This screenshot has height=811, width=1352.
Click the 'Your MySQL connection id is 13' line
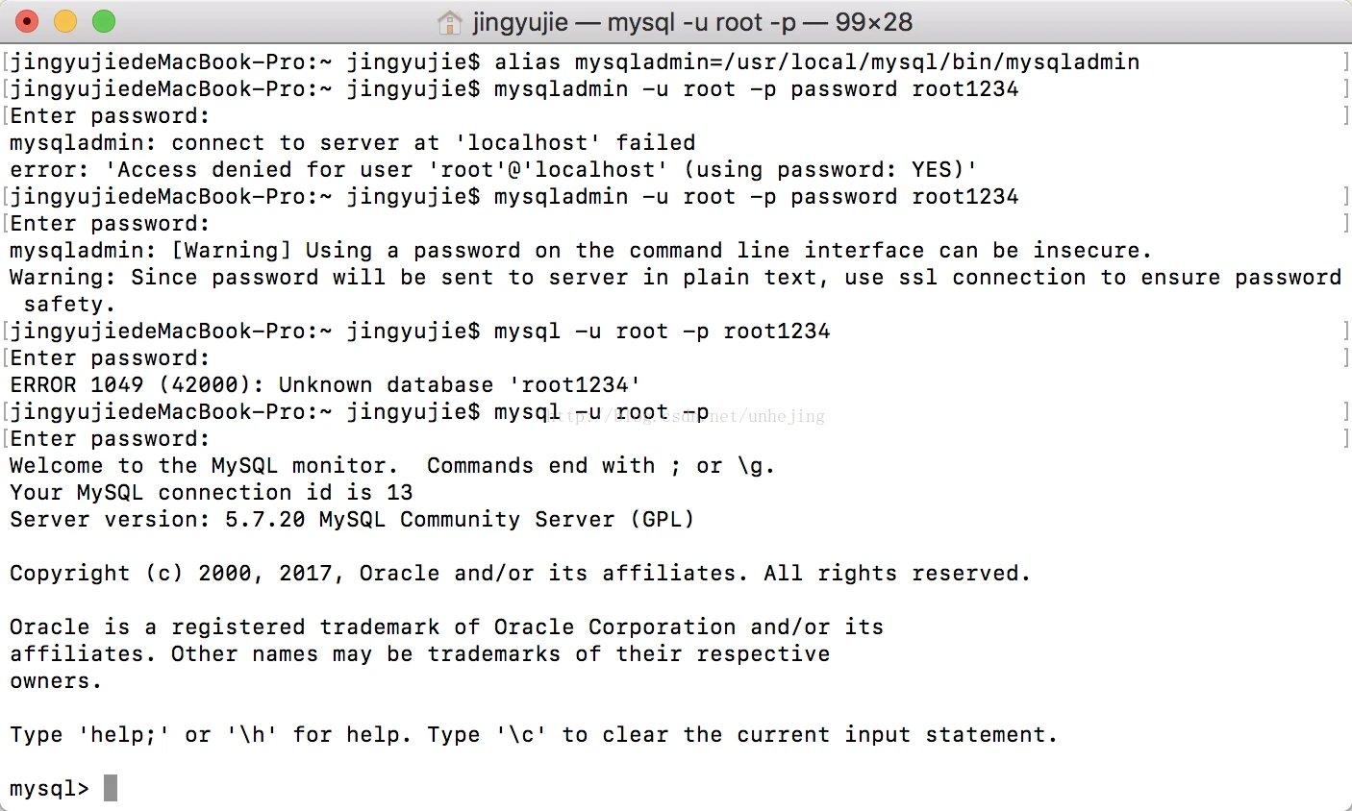tap(212, 493)
